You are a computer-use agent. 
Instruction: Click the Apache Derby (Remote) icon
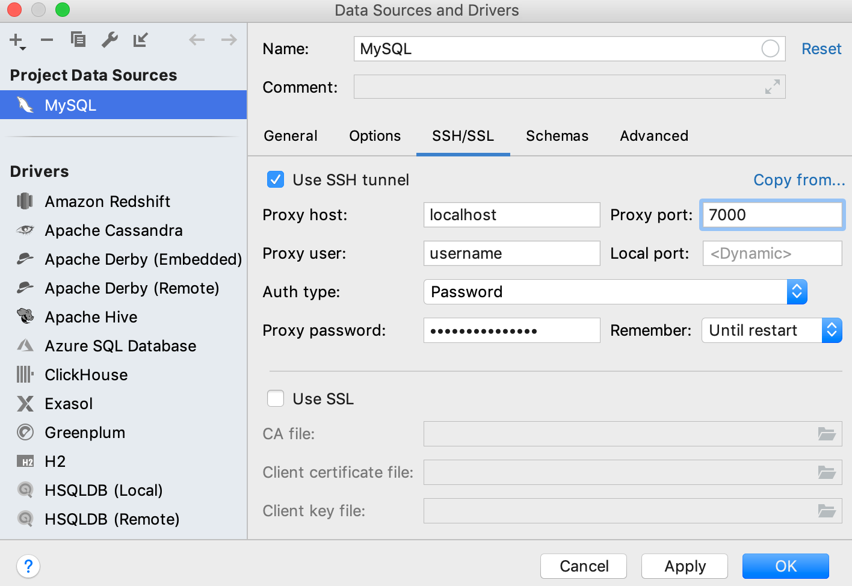pos(25,288)
